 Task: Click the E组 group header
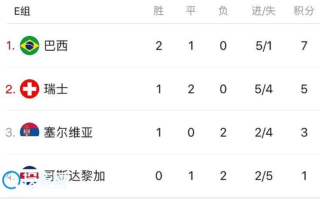[23, 12]
